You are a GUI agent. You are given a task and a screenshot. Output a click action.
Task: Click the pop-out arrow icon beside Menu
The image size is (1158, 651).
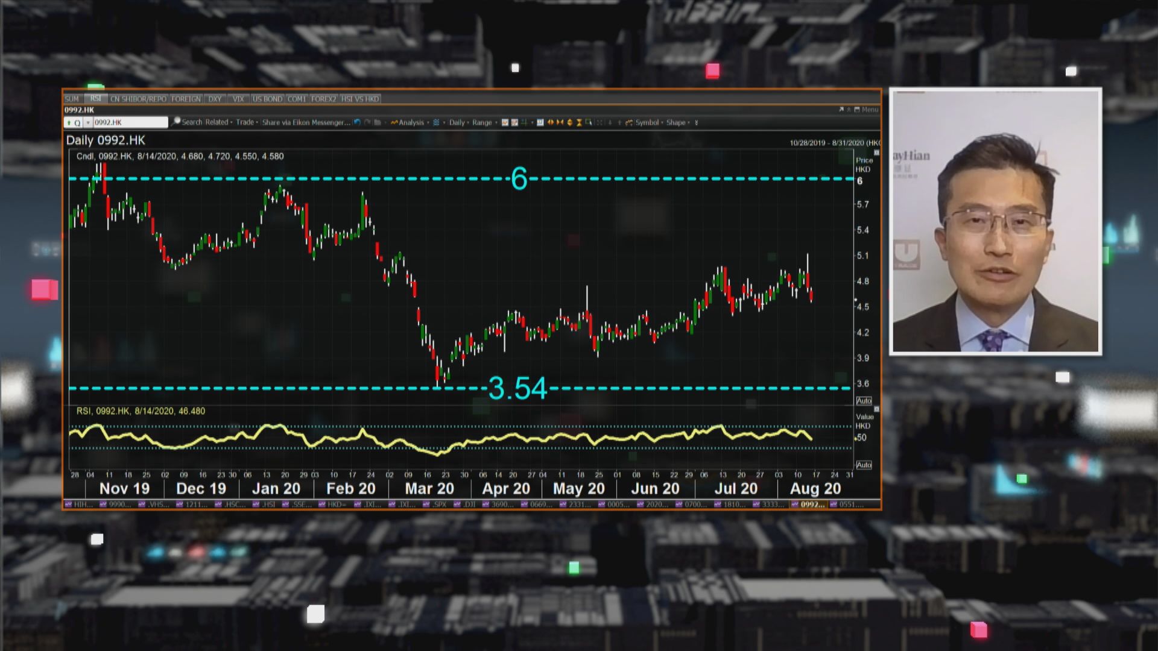click(841, 110)
